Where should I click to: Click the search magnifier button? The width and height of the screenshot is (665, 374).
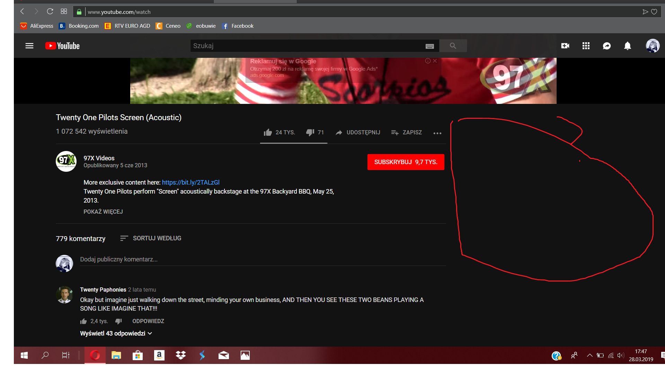pyautogui.click(x=453, y=46)
